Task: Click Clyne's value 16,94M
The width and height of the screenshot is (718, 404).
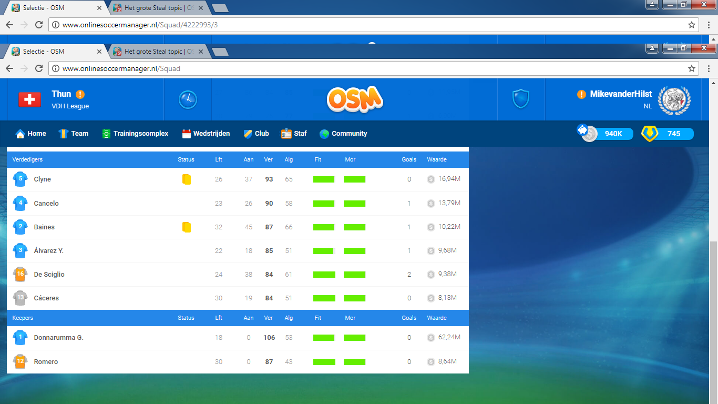Action: pyautogui.click(x=449, y=179)
